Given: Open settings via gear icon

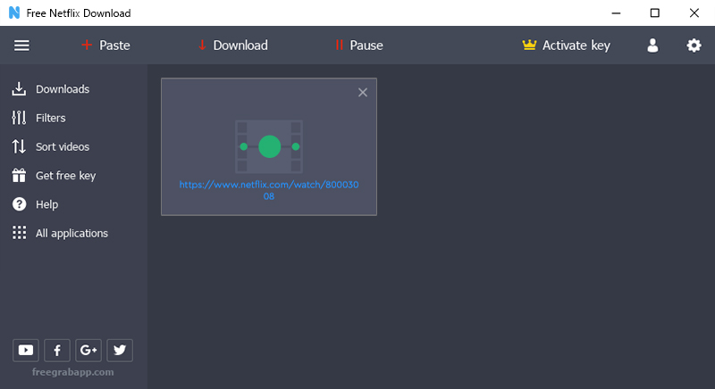Looking at the screenshot, I should coord(694,46).
